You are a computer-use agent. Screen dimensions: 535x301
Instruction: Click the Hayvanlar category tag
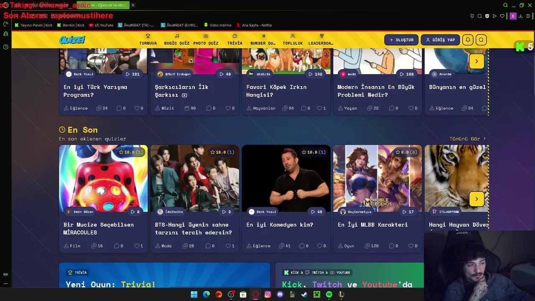(x=261, y=108)
